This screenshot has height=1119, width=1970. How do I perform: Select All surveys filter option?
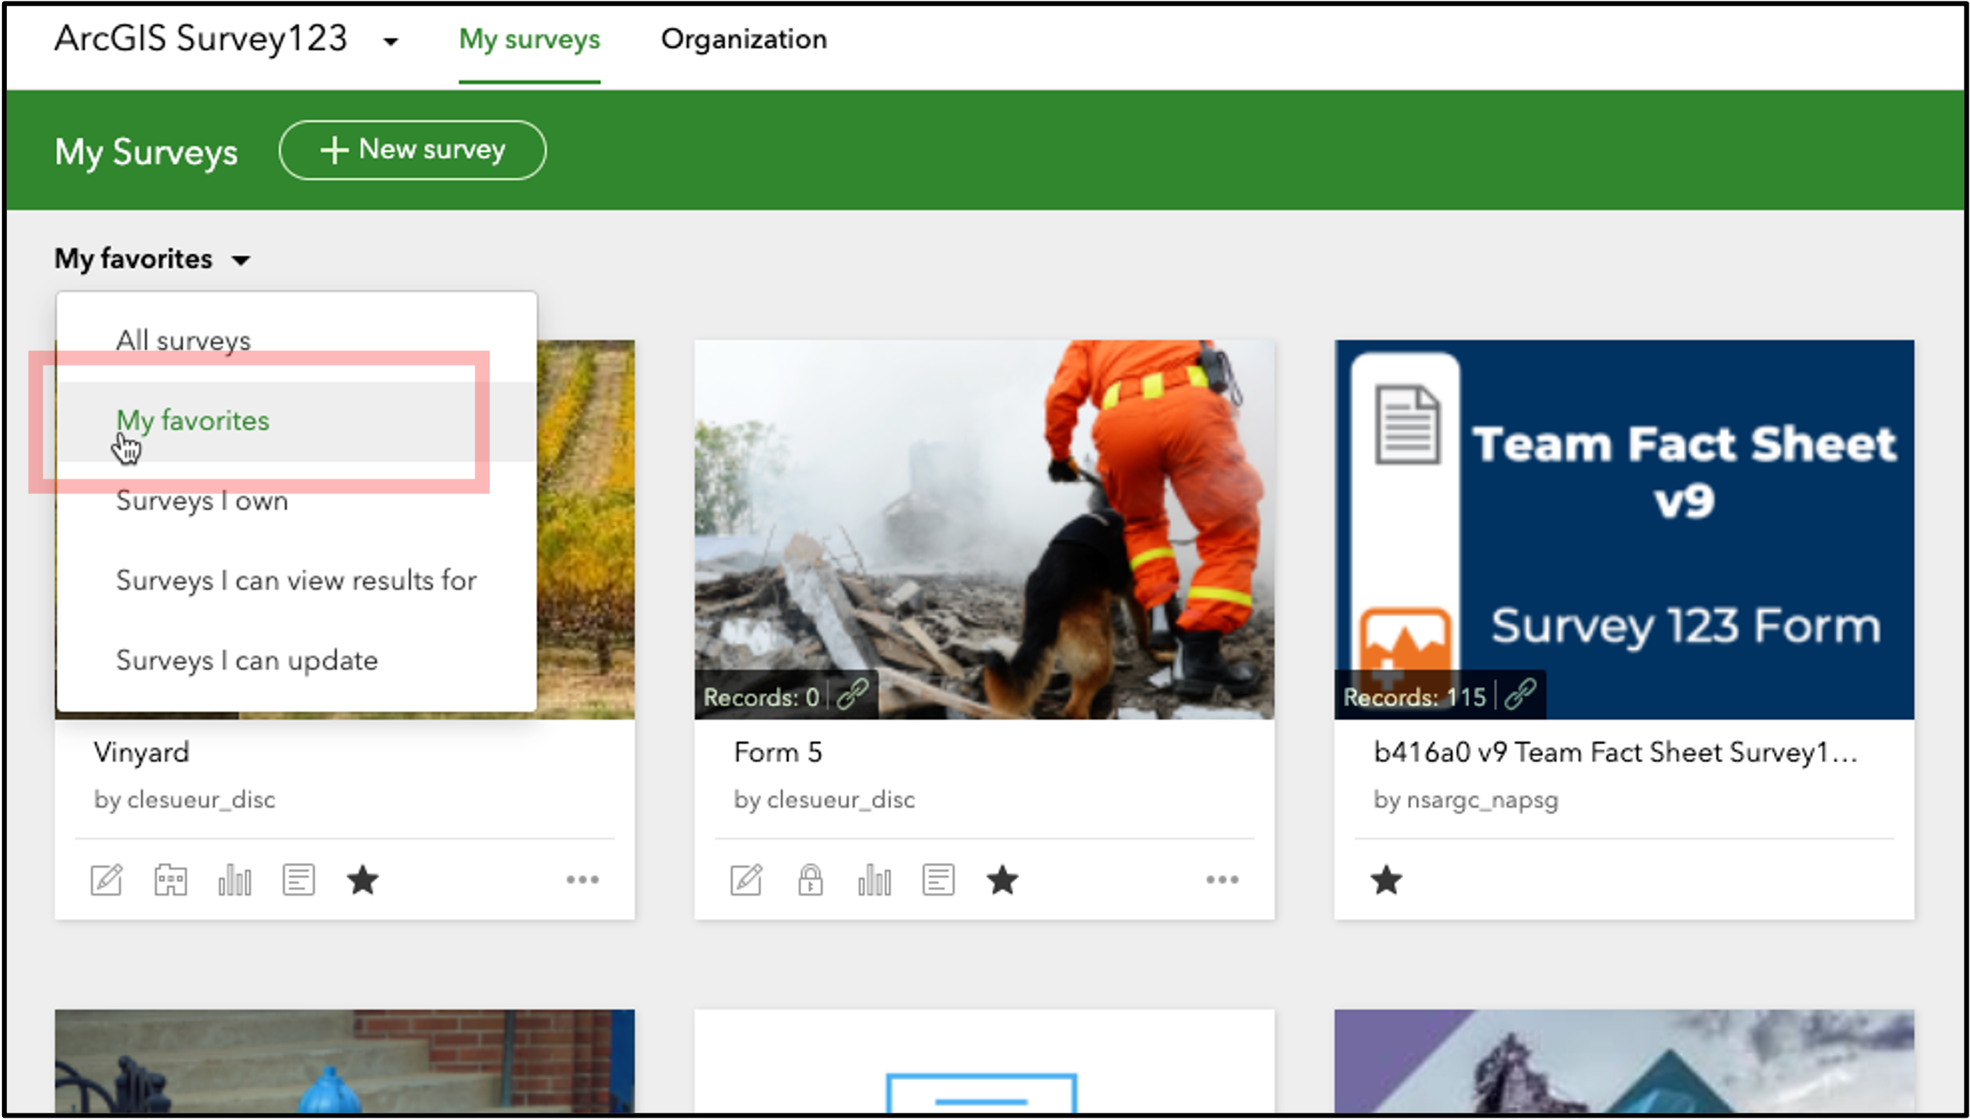click(x=183, y=340)
